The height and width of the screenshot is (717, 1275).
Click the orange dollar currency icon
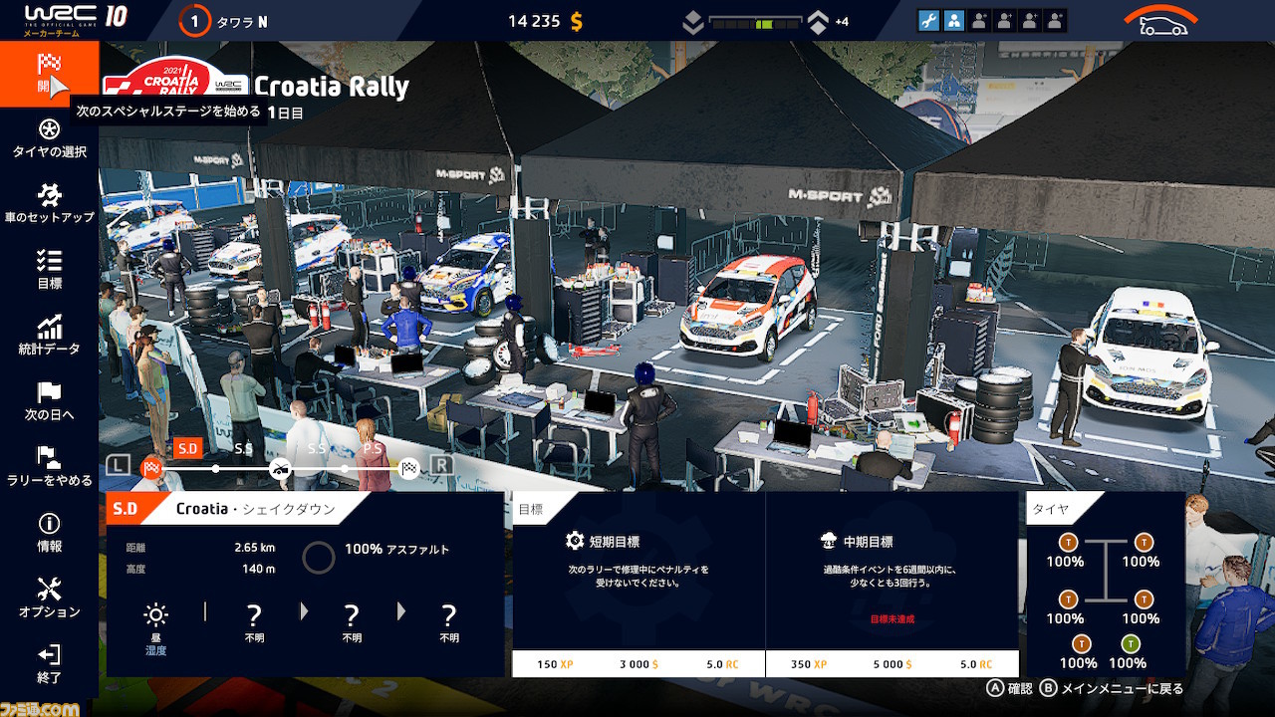coord(577,22)
